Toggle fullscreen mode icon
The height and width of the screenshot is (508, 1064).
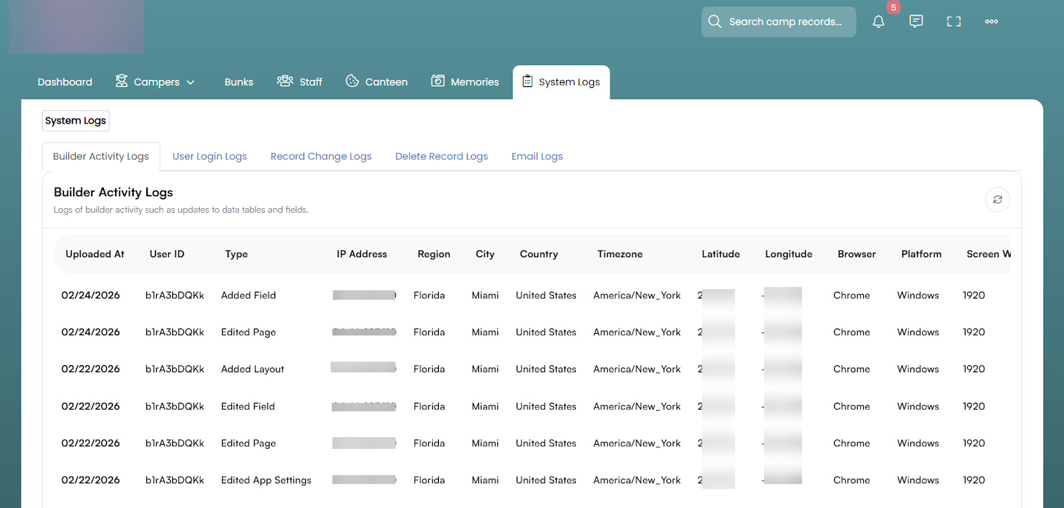(x=954, y=21)
